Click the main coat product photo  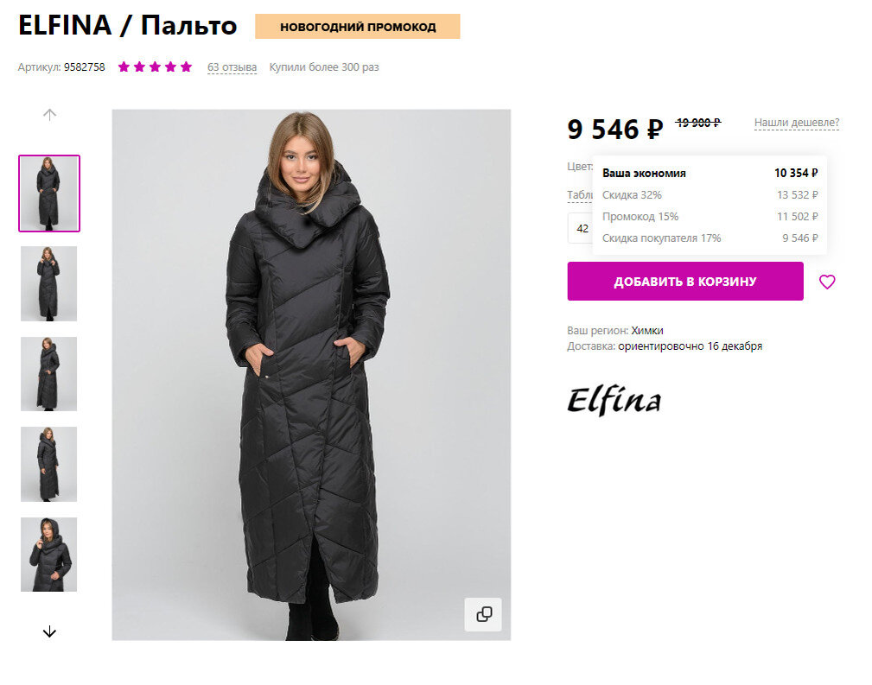coord(311,375)
